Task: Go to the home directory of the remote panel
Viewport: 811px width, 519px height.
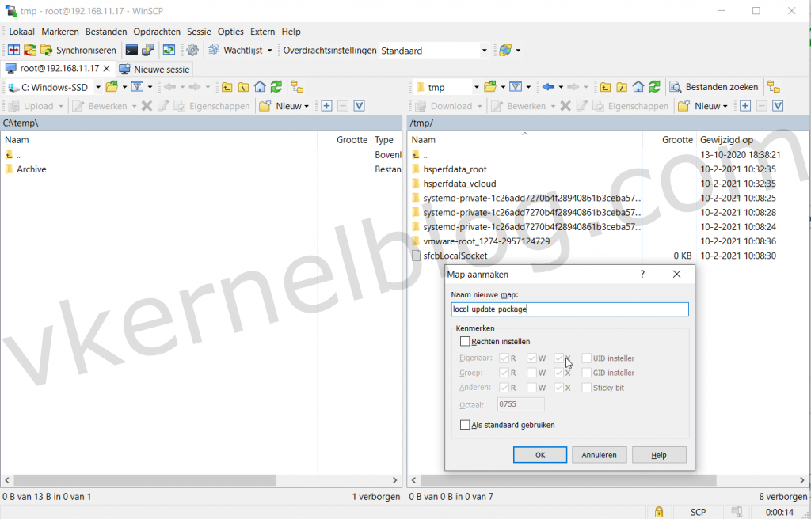Action: pyautogui.click(x=638, y=86)
